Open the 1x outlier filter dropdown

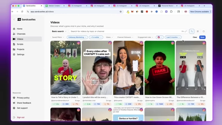(x=96, y=37)
